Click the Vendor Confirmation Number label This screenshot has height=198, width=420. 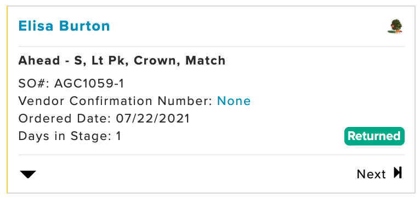[x=116, y=101]
